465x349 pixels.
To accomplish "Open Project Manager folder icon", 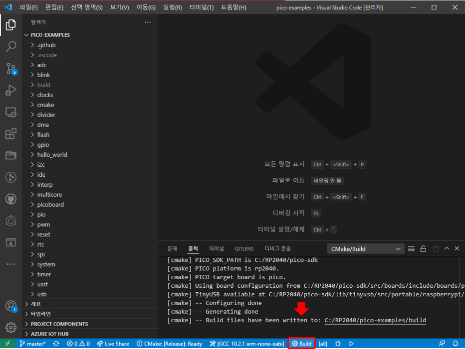I will pos(10,155).
